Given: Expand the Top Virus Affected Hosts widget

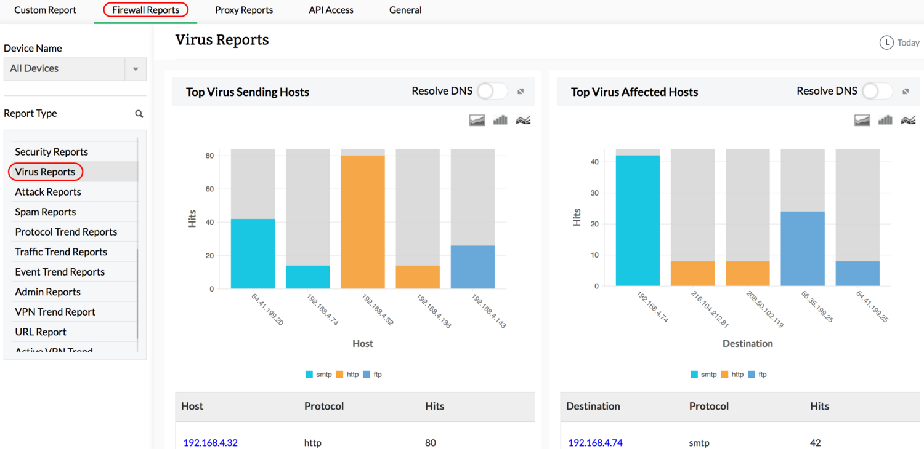Looking at the screenshot, I should 906,92.
